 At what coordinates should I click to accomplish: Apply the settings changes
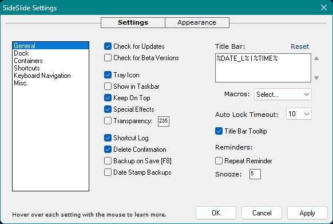307,213
